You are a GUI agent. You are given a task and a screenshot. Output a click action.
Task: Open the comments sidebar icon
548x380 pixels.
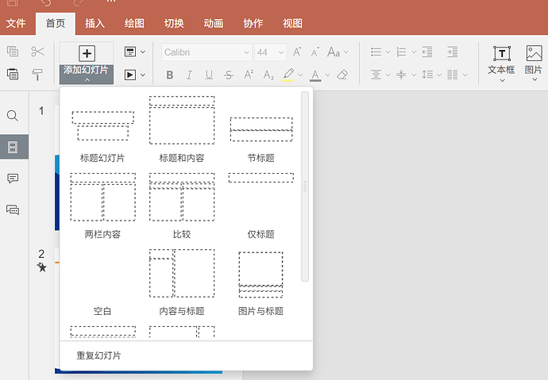13,178
